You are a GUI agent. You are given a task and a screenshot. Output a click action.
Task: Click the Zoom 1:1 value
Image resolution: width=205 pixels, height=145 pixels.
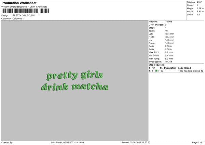pyautogui.click(x=198, y=15)
